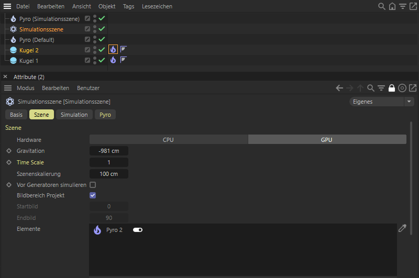Click the Gravitation value field
The width and height of the screenshot is (419, 278).
[109, 151]
